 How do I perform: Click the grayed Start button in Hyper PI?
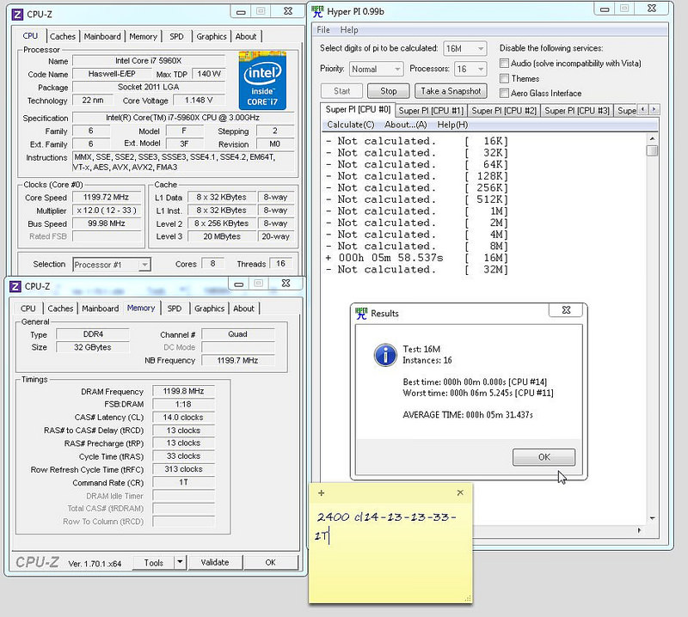[341, 91]
